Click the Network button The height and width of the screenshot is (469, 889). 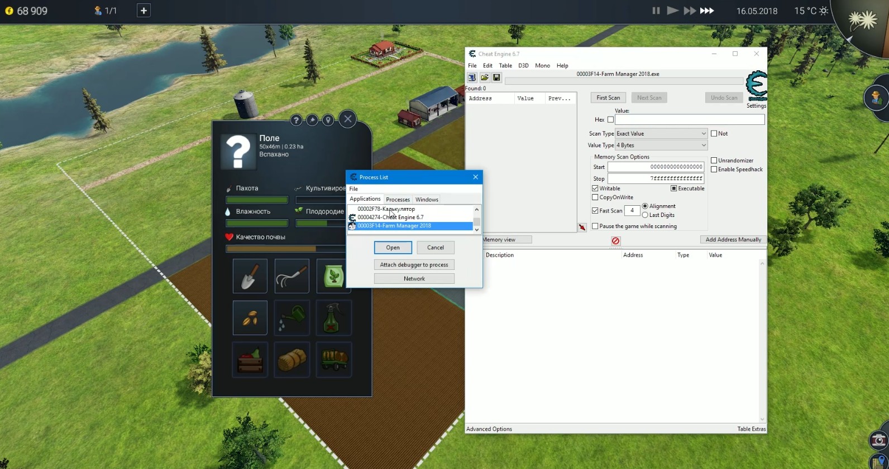tap(414, 279)
